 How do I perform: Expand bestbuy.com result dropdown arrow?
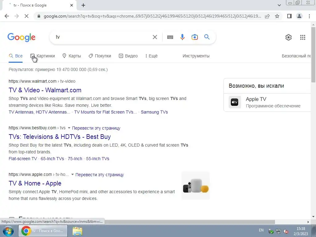[x=69, y=128]
